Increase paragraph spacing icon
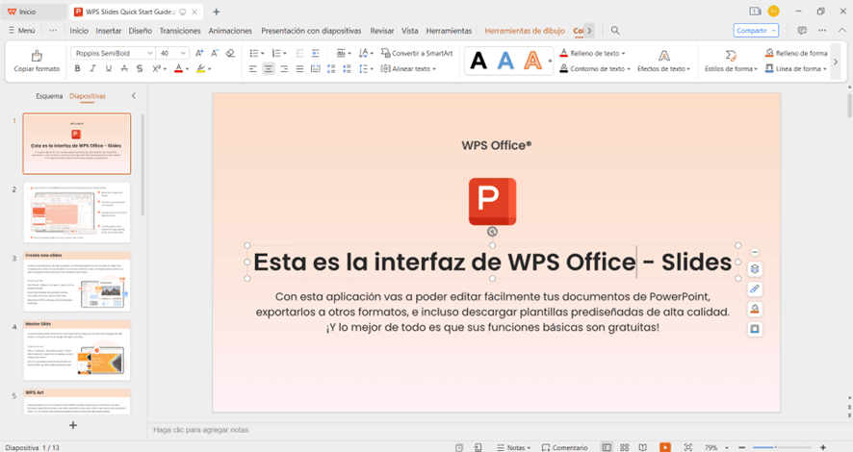The width and height of the screenshot is (853, 452). [331, 69]
